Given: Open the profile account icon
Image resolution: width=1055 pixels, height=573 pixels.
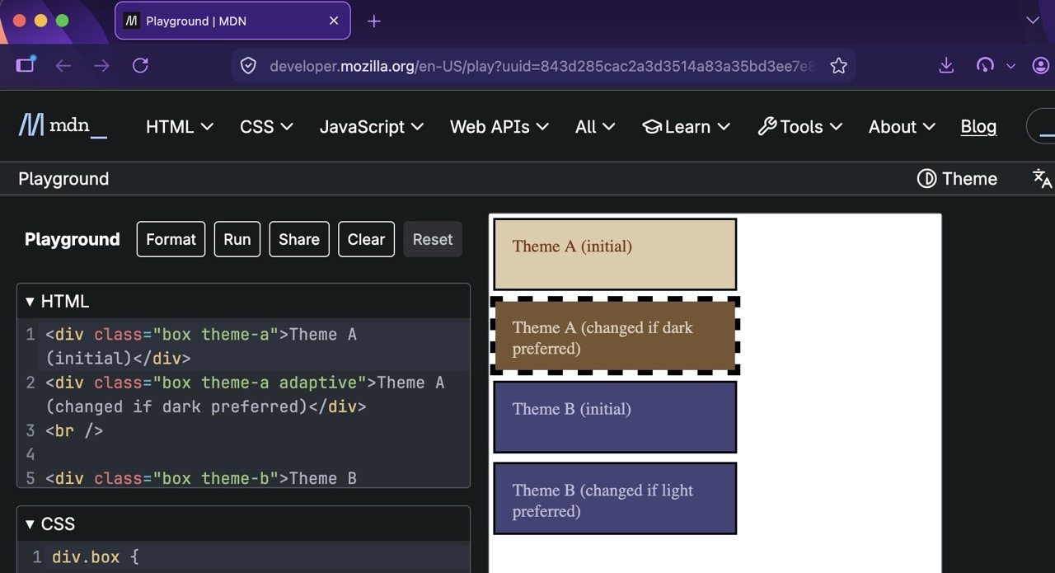Looking at the screenshot, I should [1041, 65].
